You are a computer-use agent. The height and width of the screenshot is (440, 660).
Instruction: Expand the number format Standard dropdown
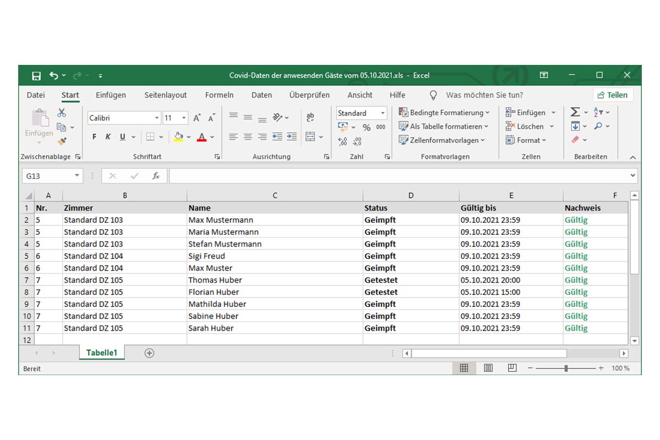tap(383, 113)
